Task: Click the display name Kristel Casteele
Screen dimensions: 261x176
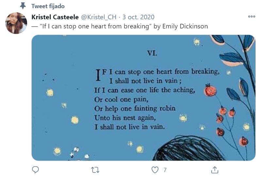Action: [x=55, y=17]
